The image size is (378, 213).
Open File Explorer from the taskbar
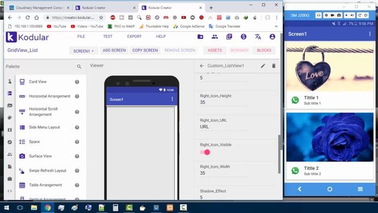pos(34,208)
